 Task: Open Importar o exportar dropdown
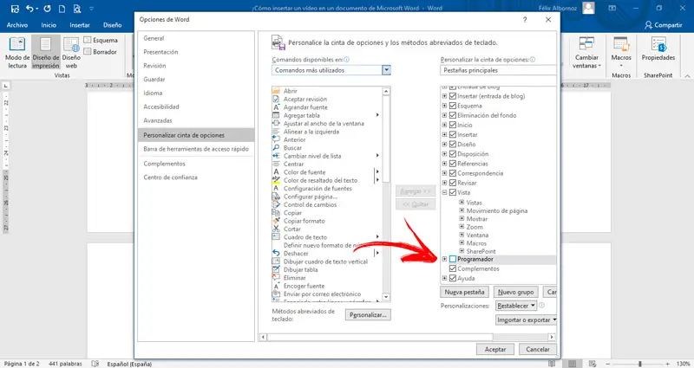point(527,320)
